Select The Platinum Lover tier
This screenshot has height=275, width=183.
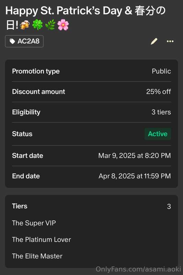tap(42, 240)
